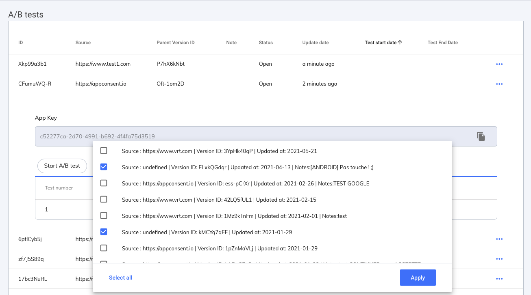Collapse the expanded CFumuWQ-R row
Image resolution: width=531 pixels, height=295 pixels.
(x=35, y=84)
